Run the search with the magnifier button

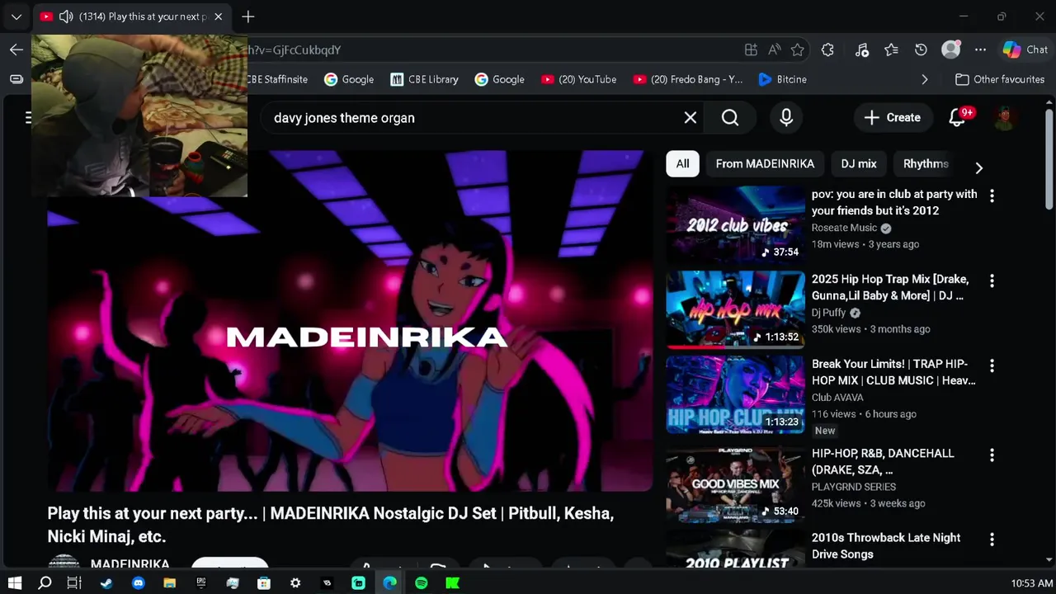click(x=730, y=118)
